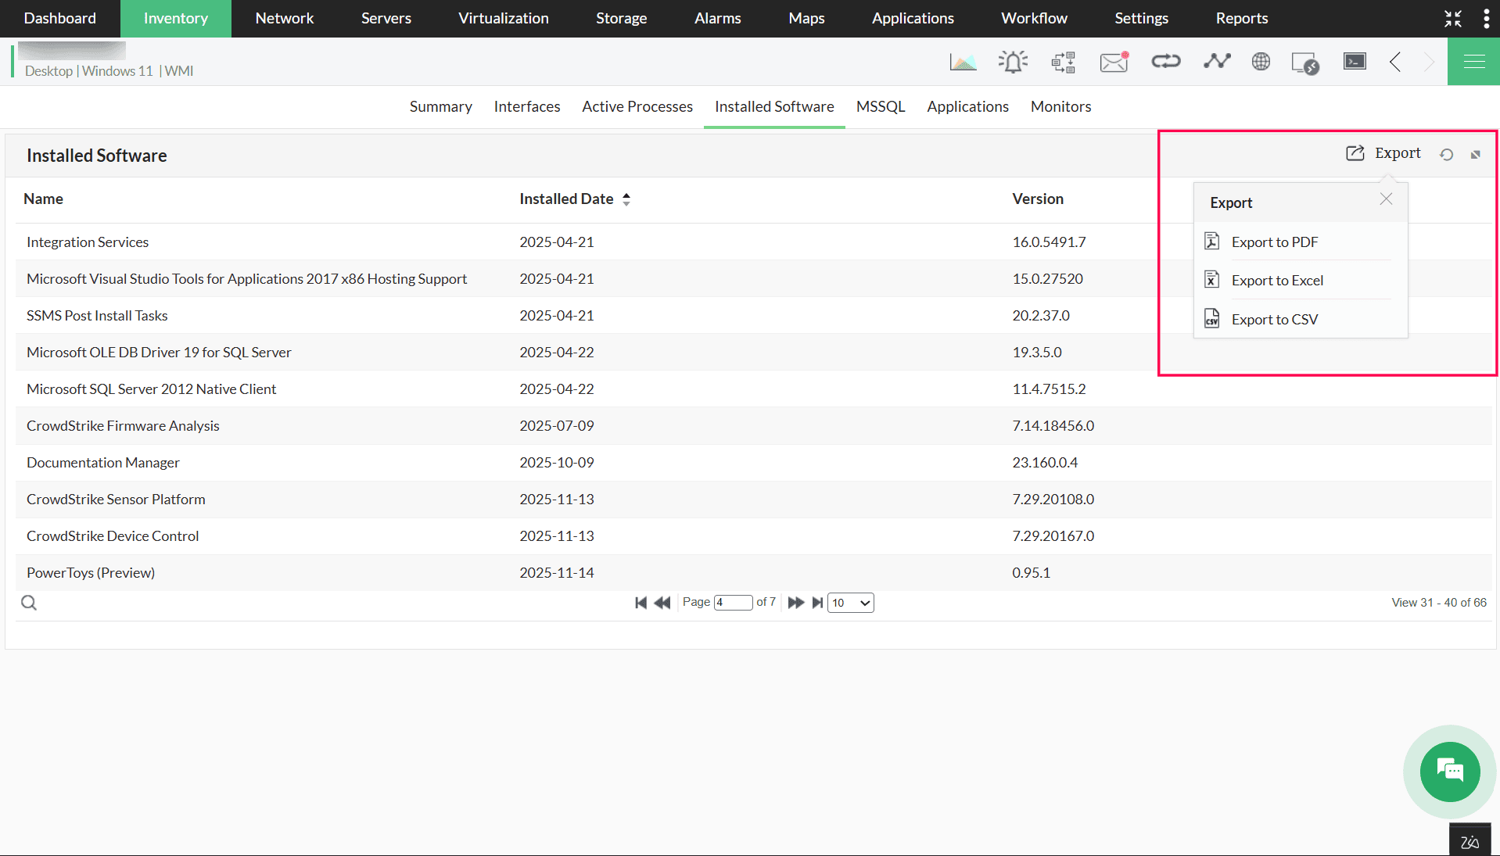Screen dimensions: 1500x856
Task: Open the device workflow icon
Action: [x=1064, y=62]
